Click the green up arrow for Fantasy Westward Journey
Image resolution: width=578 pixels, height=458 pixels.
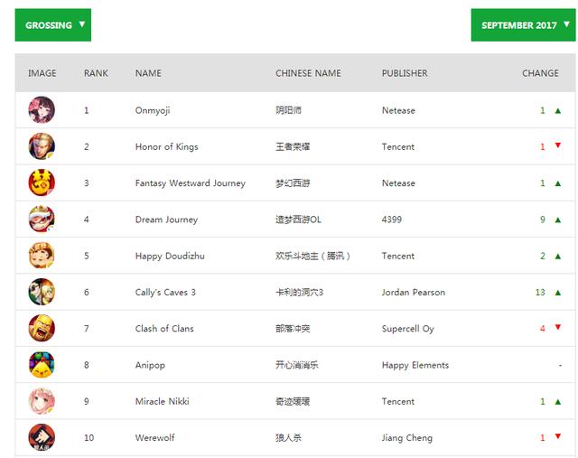pos(558,183)
